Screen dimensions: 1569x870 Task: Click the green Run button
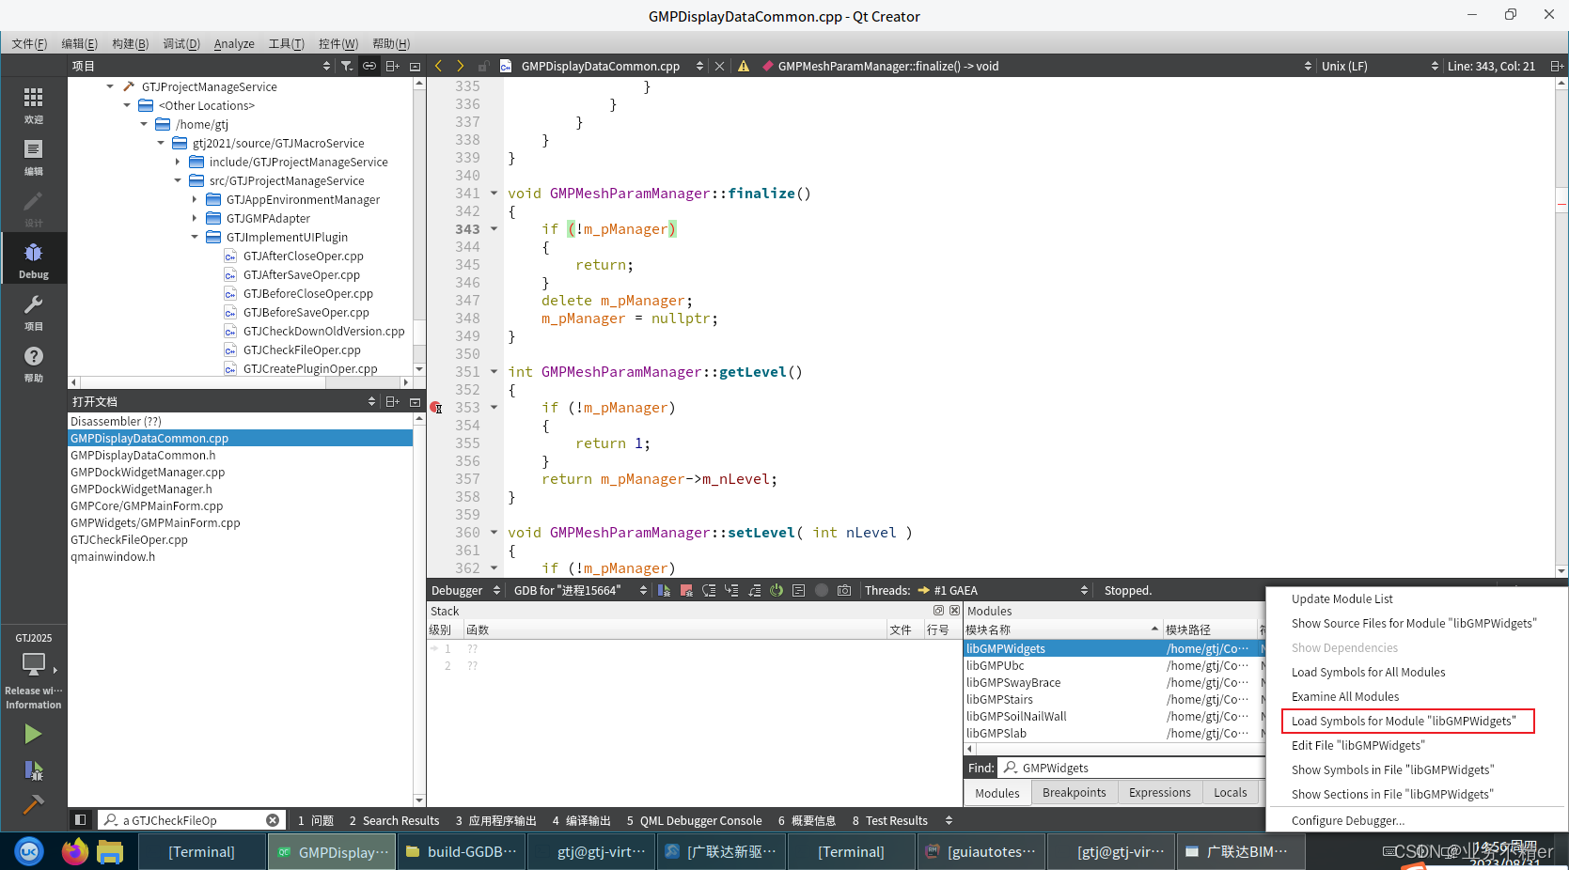tap(33, 734)
